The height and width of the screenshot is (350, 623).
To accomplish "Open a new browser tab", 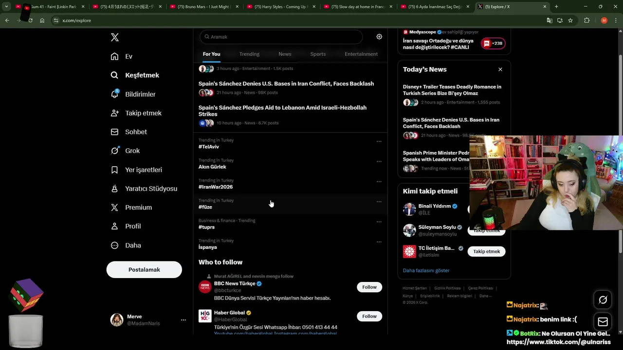I will 556,7.
